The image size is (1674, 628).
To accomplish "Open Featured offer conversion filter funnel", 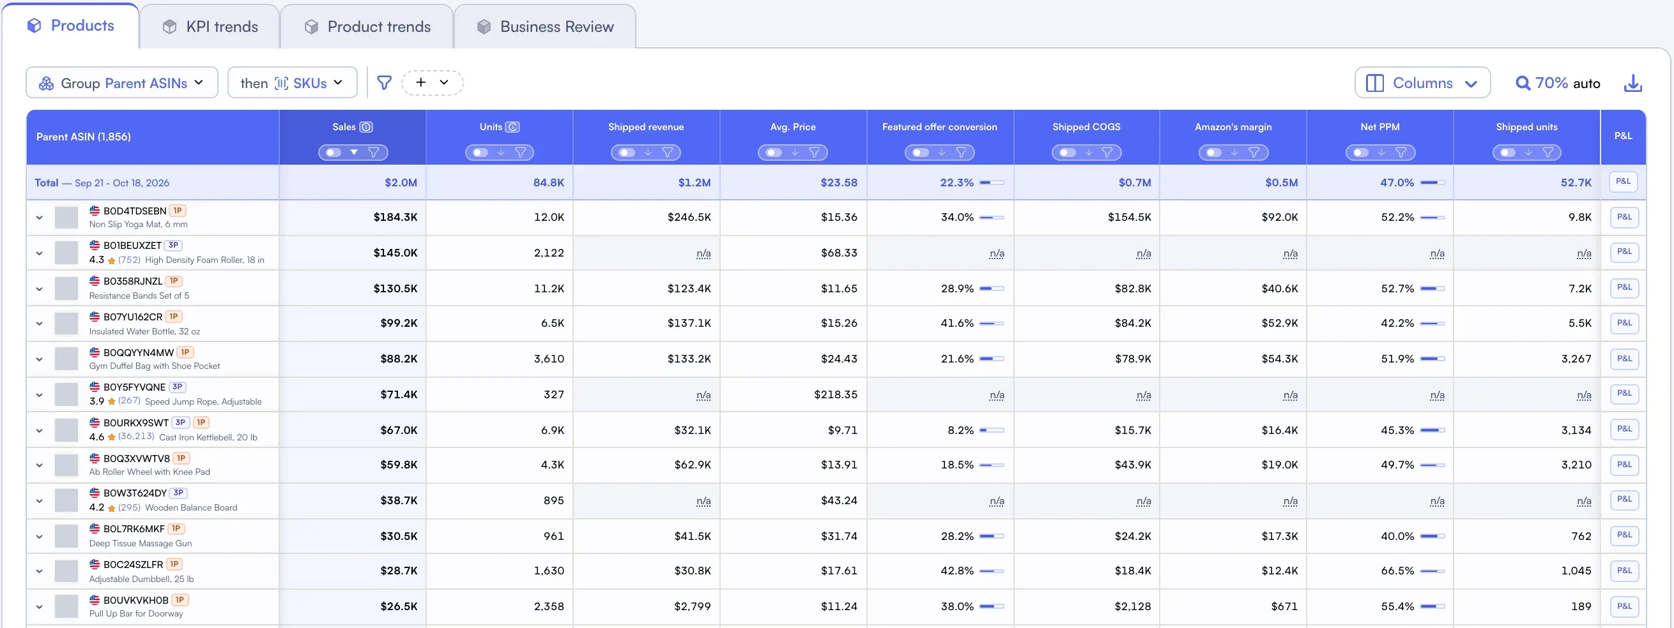I will 961,153.
